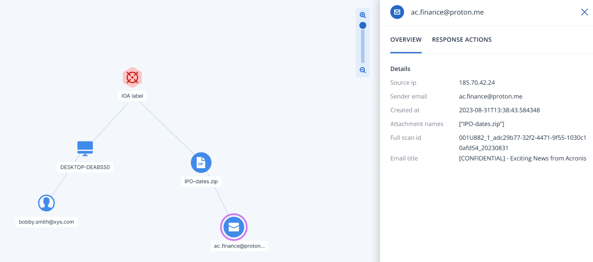Click the IOA label text tag
Image resolution: width=593 pixels, height=262 pixels.
(x=132, y=96)
